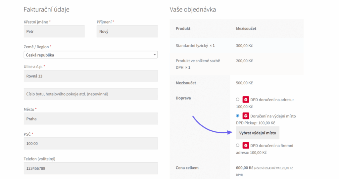The image size is (339, 179).
Task: Select DPD doručení na adresu radio button
Action: (238, 100)
